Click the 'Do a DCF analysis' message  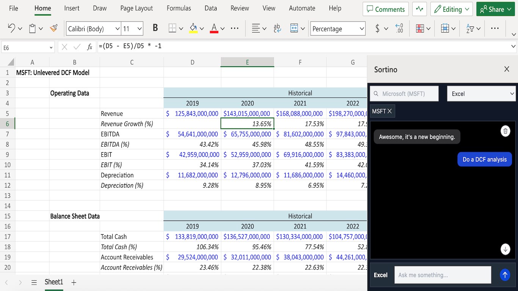click(485, 160)
